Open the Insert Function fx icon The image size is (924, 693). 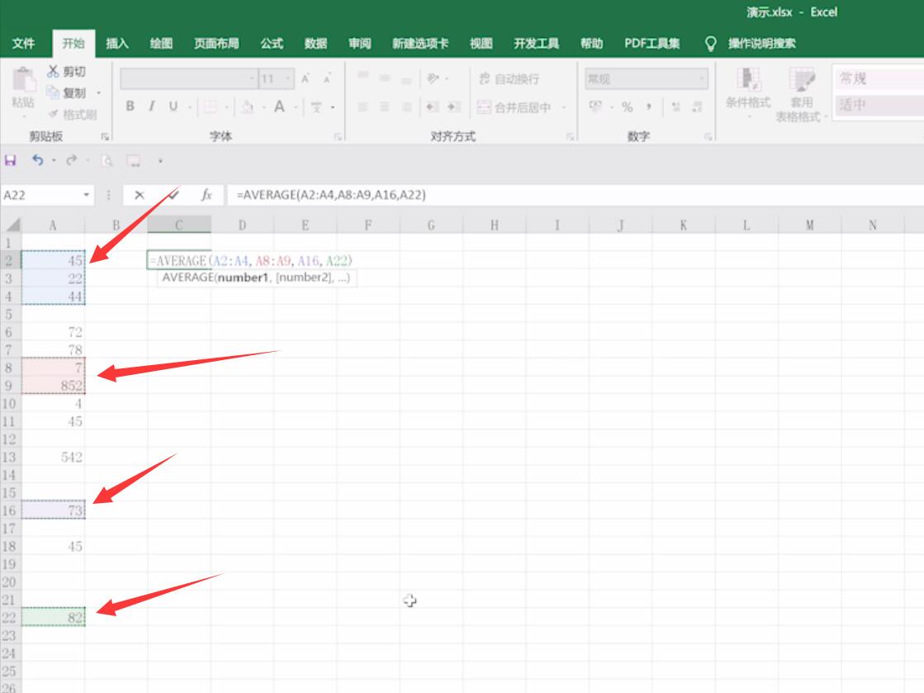click(206, 195)
